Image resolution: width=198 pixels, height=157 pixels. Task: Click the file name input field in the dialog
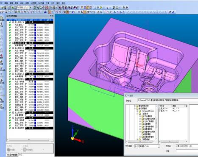tap(187, 146)
